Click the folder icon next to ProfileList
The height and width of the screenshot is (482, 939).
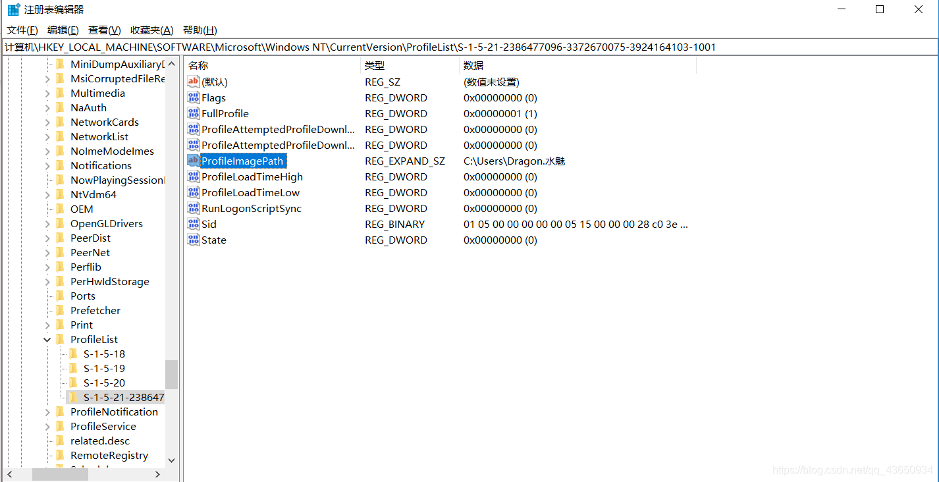61,340
